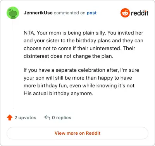155x146 pixels.
Task: Upvote using the orange up arrow
Action: (10, 118)
